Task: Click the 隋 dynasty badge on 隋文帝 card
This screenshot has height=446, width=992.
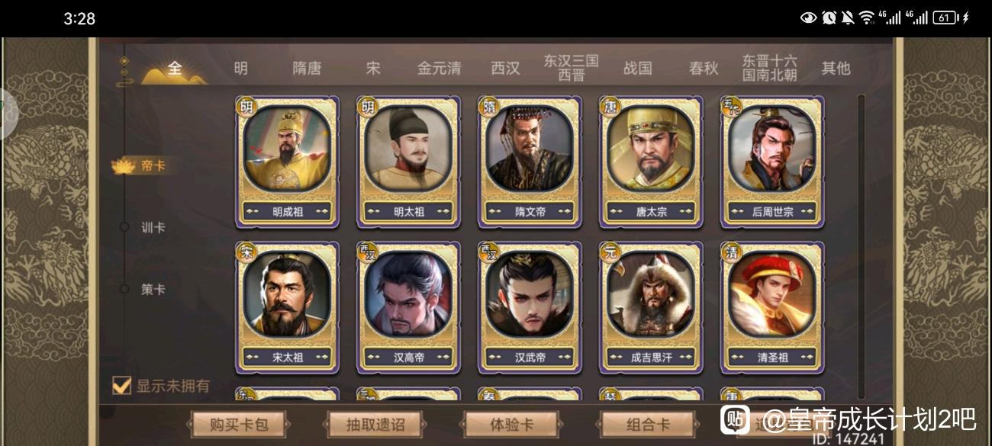Action: coord(488,107)
